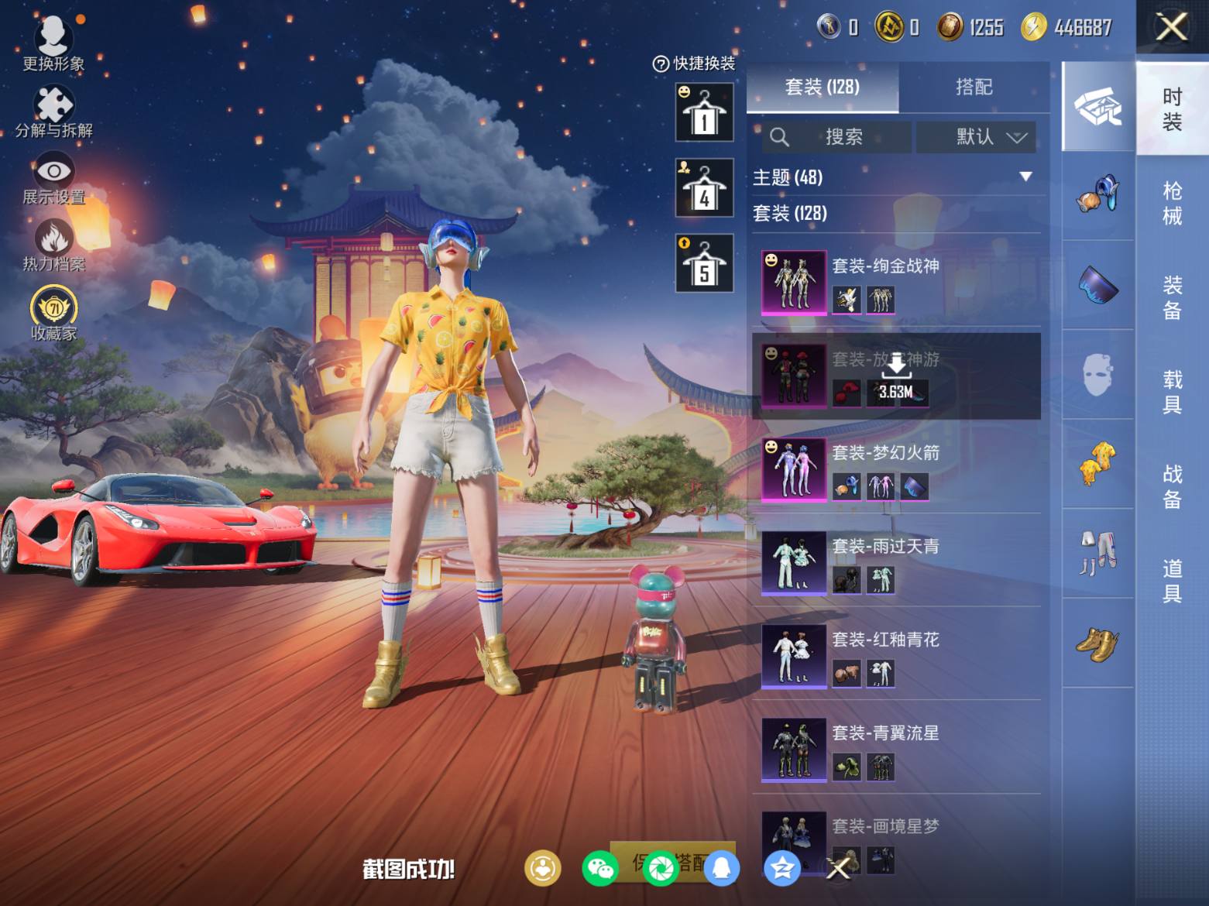Share screenshot to WeChat chat
This screenshot has height=906, width=1209.
click(599, 868)
